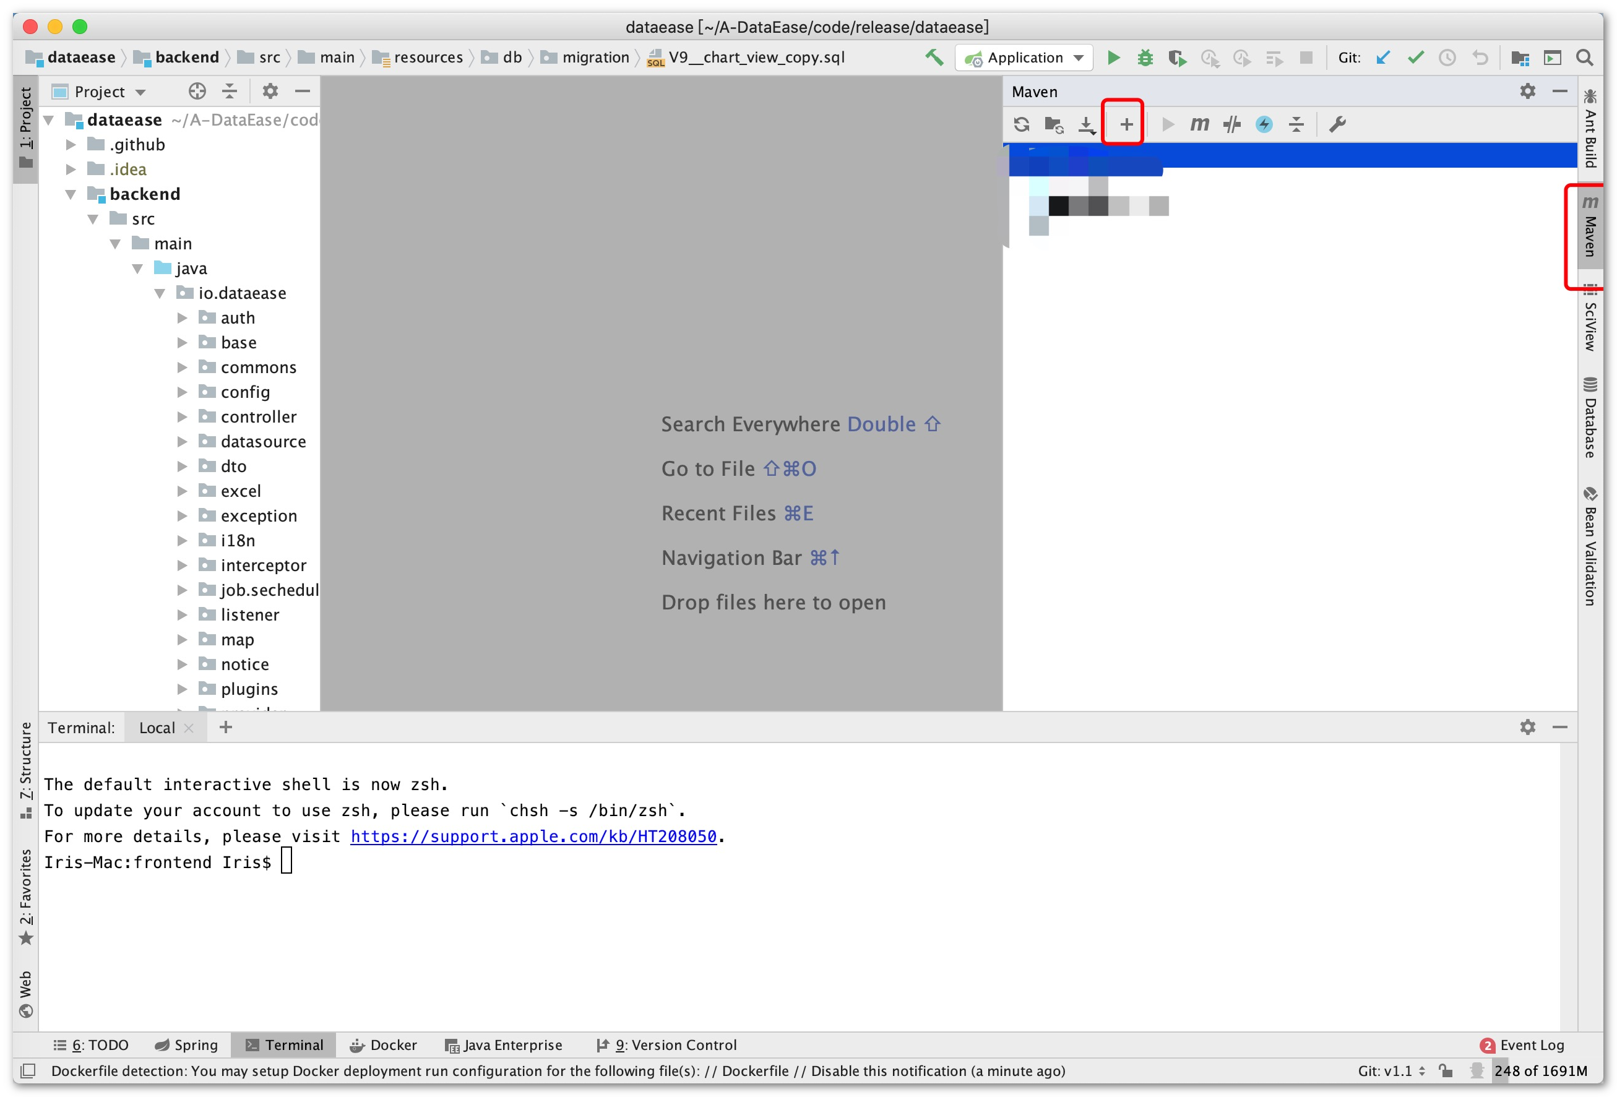Open the Apple support HT208050 link
Image resolution: width=1617 pixels, height=1097 pixels.
(533, 836)
